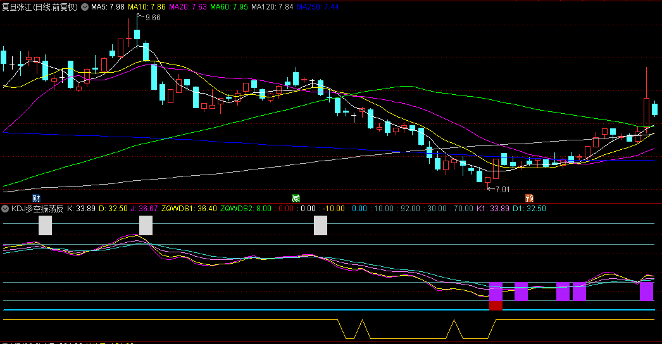Select the MA5: 7.98 average label
This screenshot has height=344, width=662.
(108, 8)
